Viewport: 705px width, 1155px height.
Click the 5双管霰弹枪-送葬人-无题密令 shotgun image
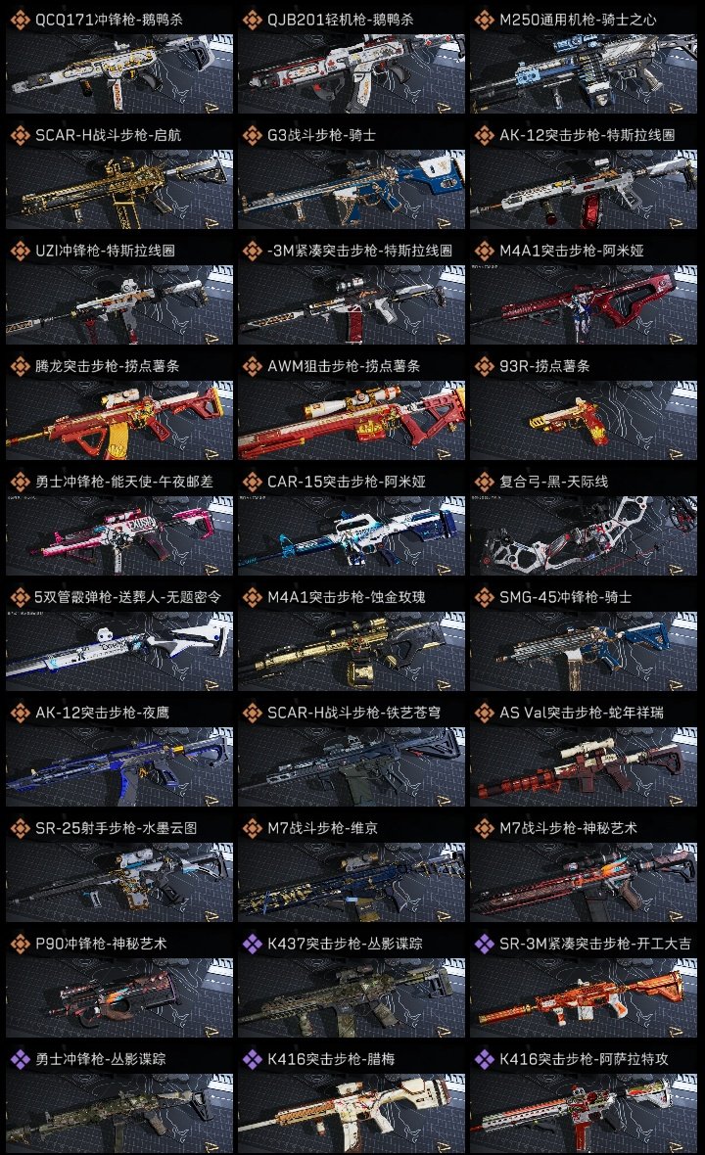click(x=119, y=651)
